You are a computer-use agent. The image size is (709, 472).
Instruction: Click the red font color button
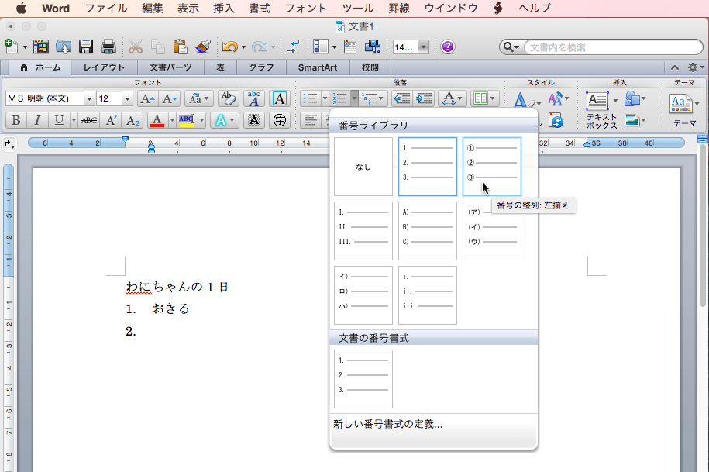click(157, 120)
